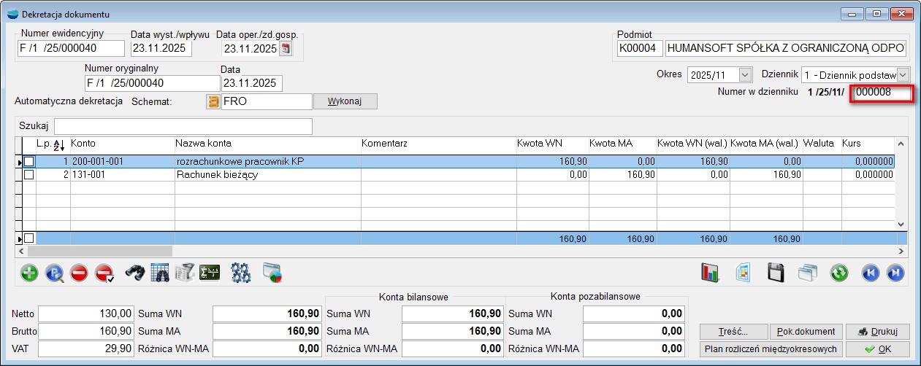This screenshot has width=921, height=366.
Task: Open calendar picker next to operation date
Action: 286,49
